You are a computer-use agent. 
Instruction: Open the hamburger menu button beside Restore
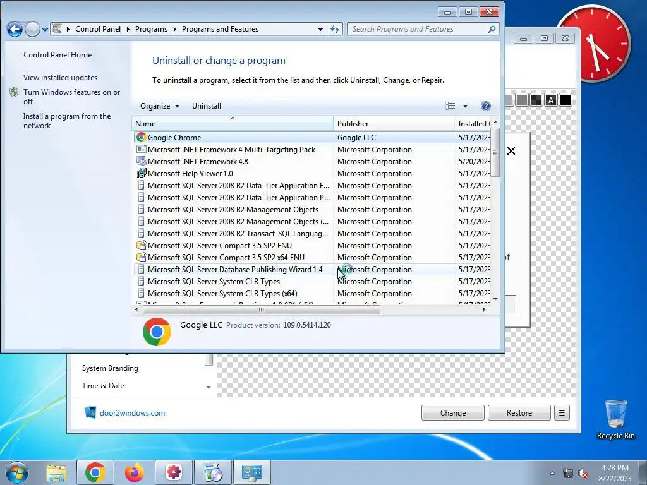pos(562,413)
